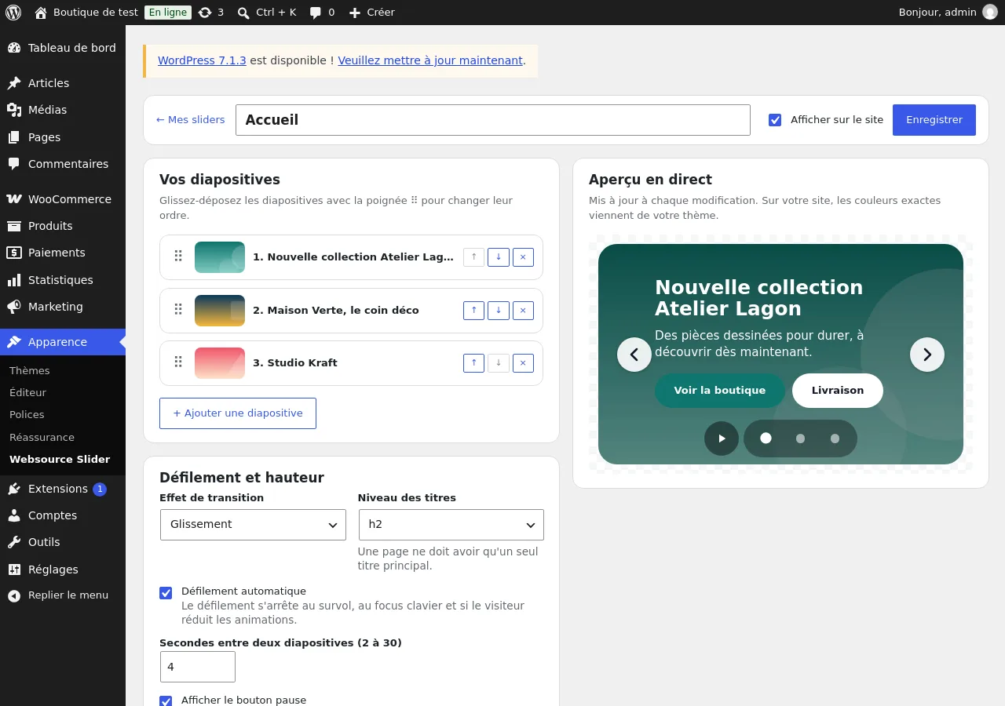Remove slide 2 Maison Verte
Image resolution: width=1005 pixels, height=706 pixels.
(x=523, y=311)
